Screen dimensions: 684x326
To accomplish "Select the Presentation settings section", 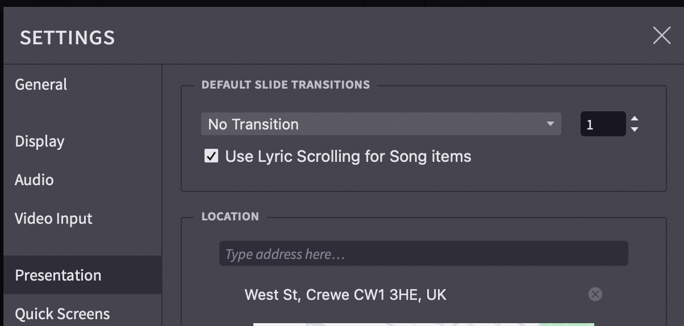I will [x=58, y=275].
